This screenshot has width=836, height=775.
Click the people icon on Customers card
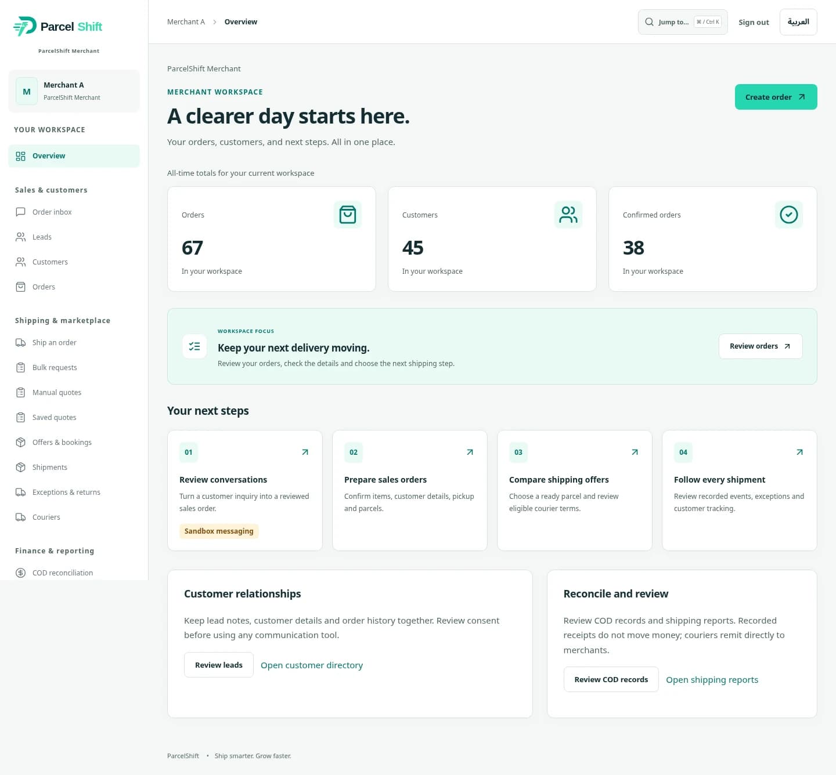tap(568, 215)
